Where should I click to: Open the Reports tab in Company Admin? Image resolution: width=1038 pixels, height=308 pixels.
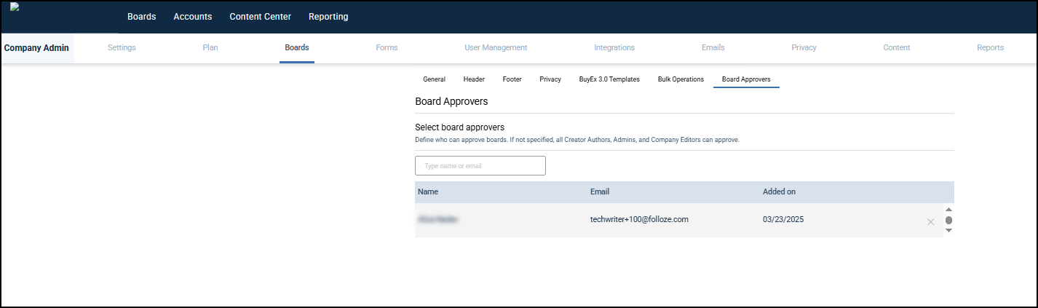pyautogui.click(x=990, y=48)
